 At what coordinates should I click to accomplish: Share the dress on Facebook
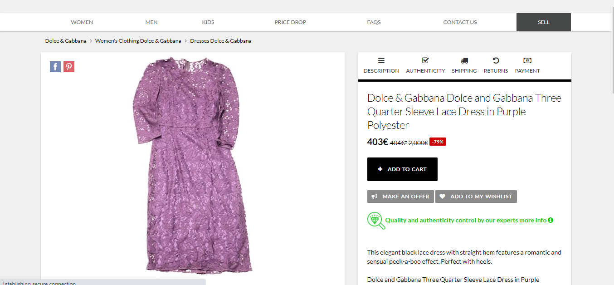(55, 67)
